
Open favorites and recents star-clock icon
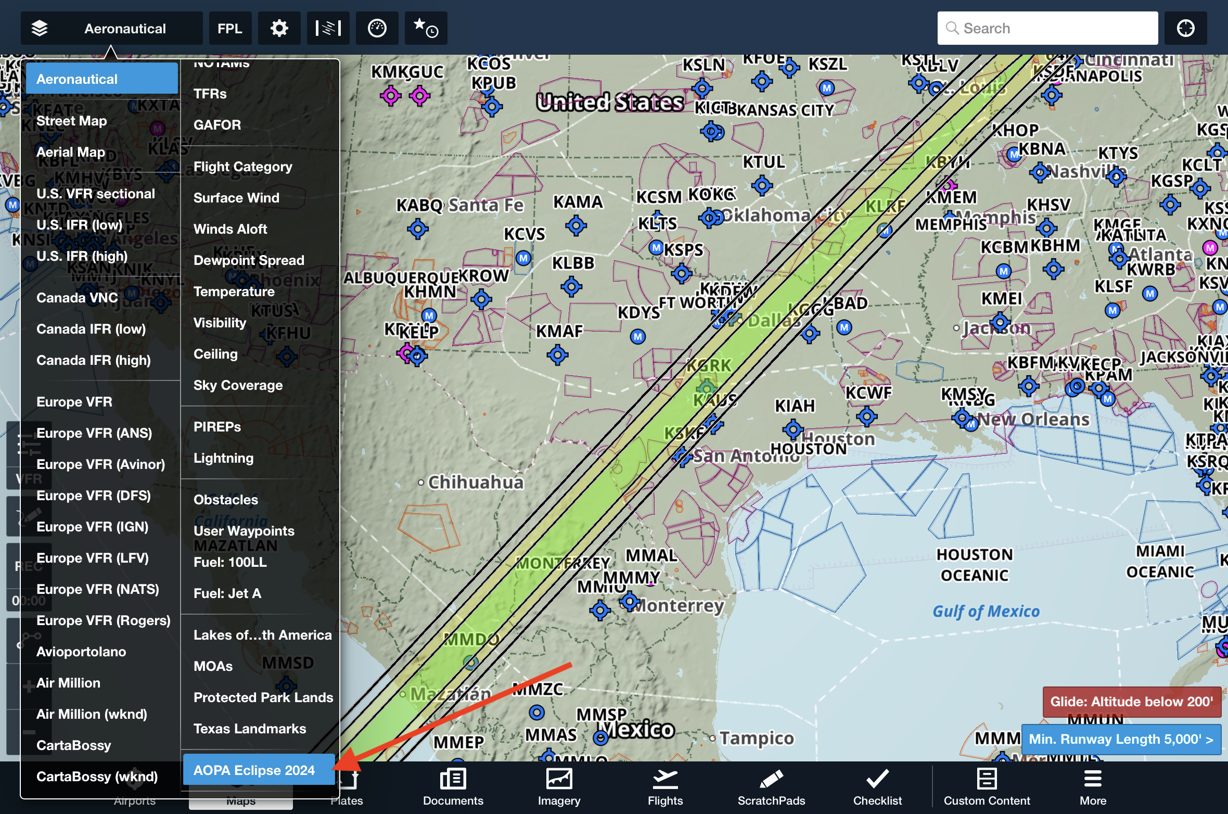point(426,28)
